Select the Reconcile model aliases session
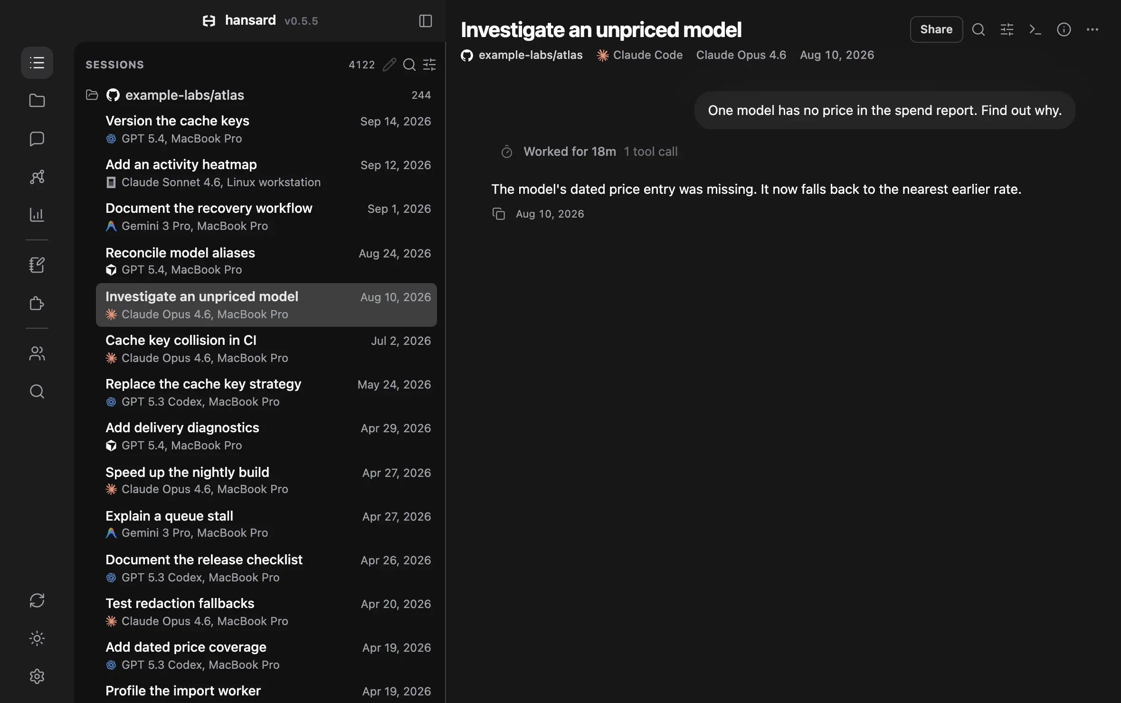The width and height of the screenshot is (1121, 703). click(x=266, y=261)
